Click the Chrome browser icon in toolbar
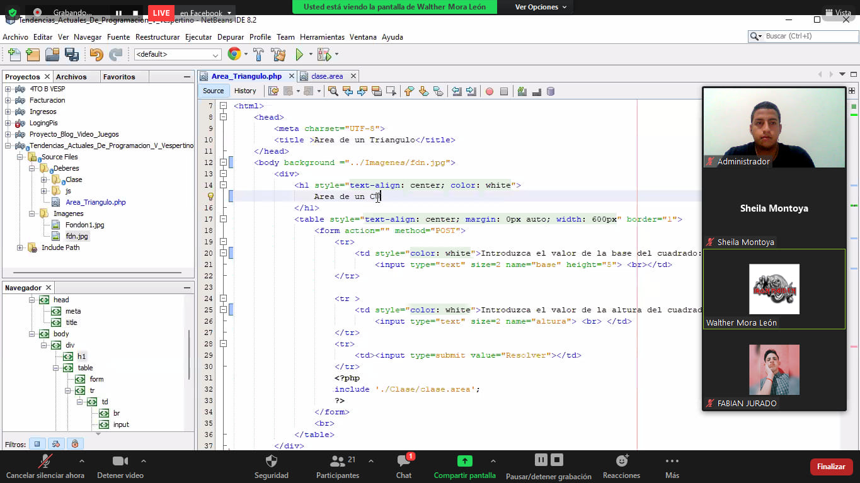The height and width of the screenshot is (483, 860). [x=234, y=55]
